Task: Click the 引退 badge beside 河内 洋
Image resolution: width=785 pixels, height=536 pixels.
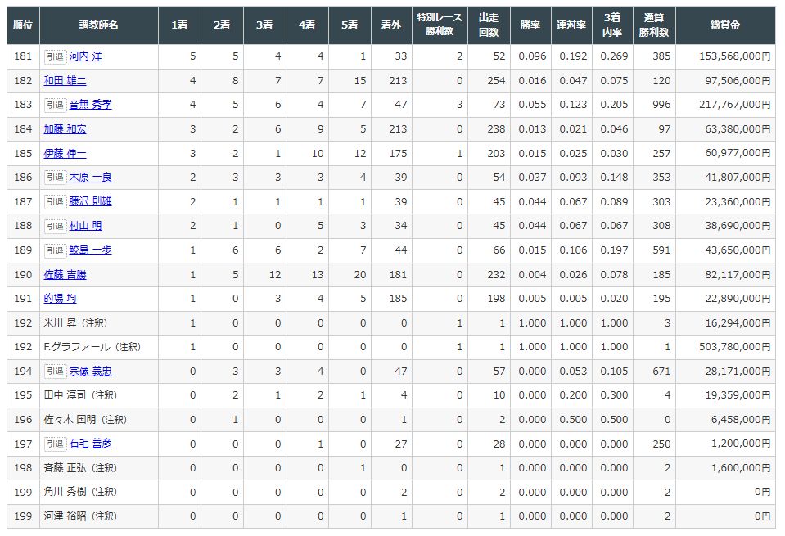Action: tap(54, 56)
